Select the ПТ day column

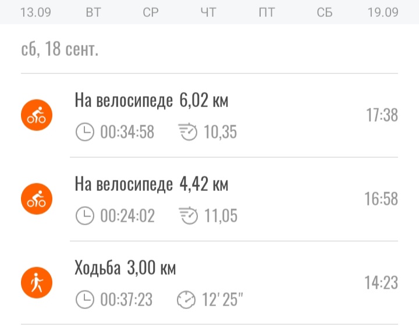pyautogui.click(x=267, y=12)
